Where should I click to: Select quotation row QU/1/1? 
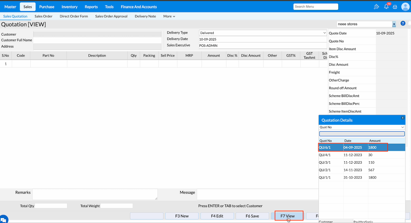[x=362, y=177]
